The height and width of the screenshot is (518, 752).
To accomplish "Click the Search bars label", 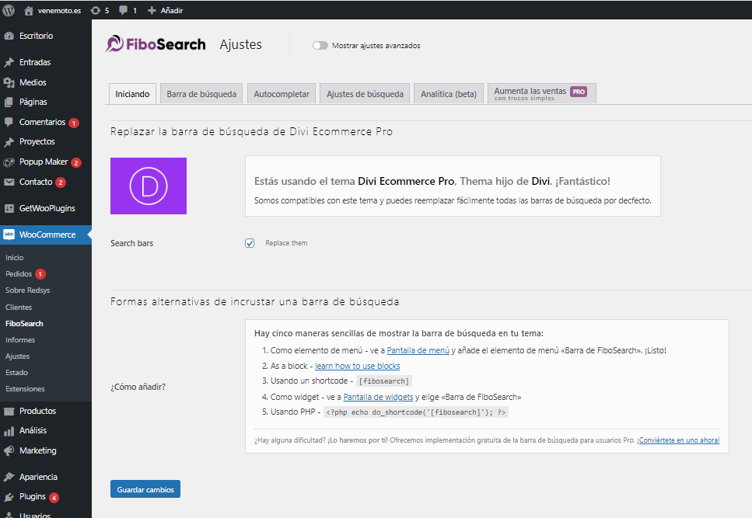I will [132, 243].
